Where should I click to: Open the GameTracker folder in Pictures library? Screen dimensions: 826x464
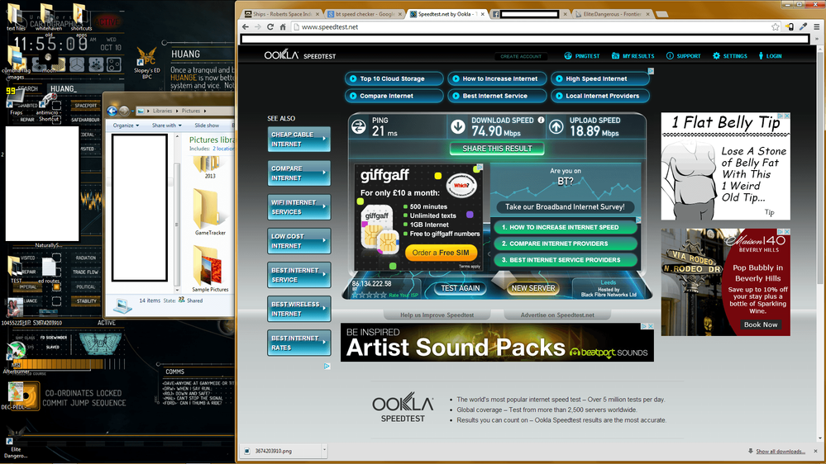[x=210, y=212]
